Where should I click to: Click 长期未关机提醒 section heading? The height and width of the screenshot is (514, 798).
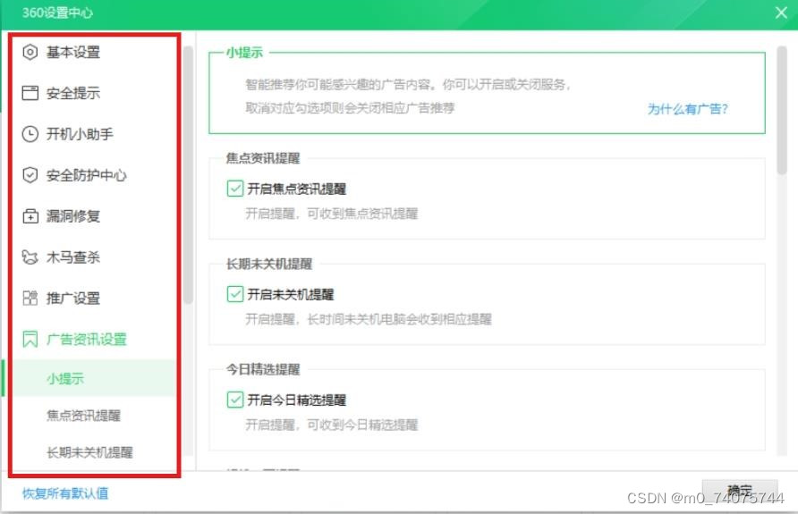(269, 264)
